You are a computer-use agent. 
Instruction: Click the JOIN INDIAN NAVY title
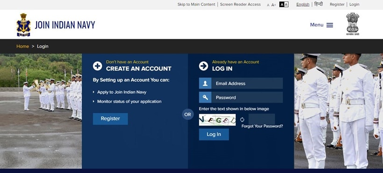tap(65, 25)
